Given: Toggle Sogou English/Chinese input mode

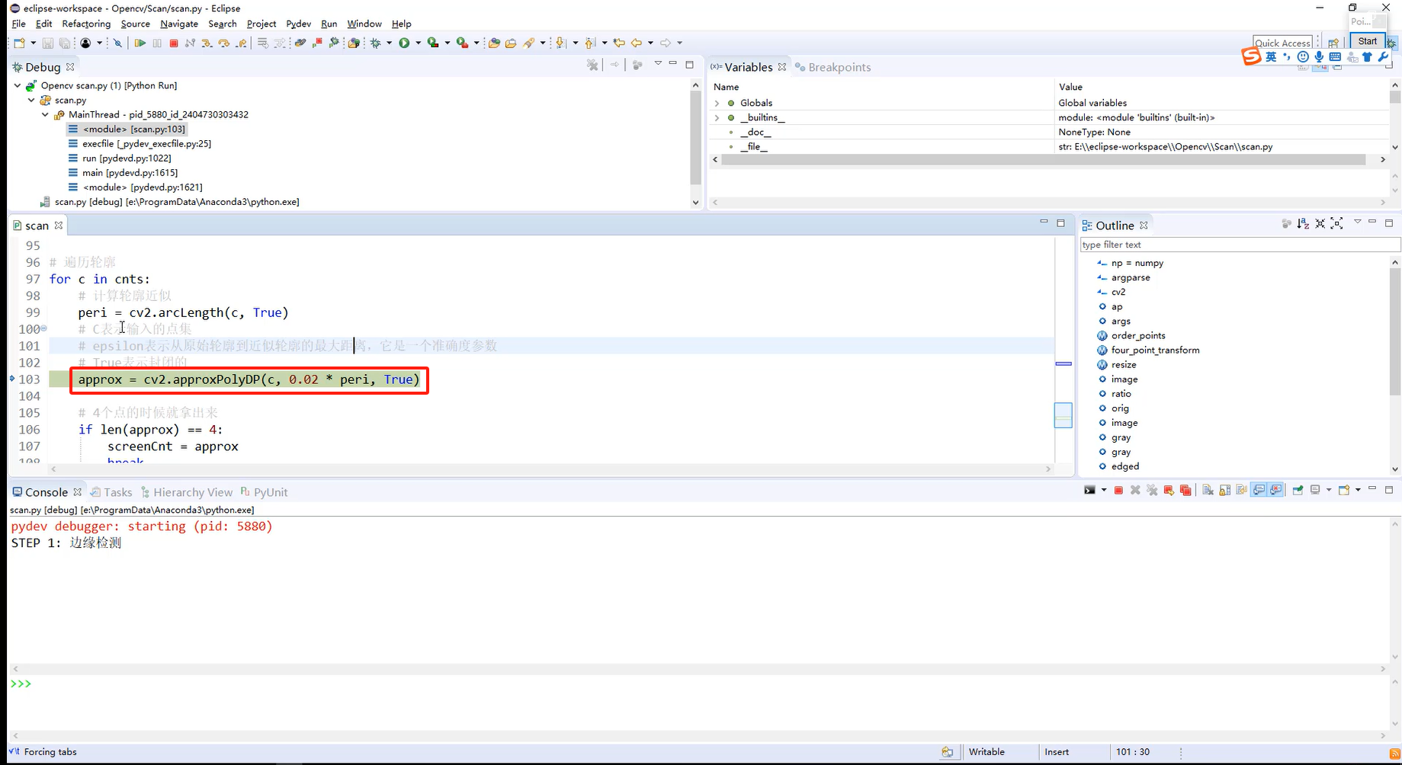Looking at the screenshot, I should click(x=1271, y=57).
